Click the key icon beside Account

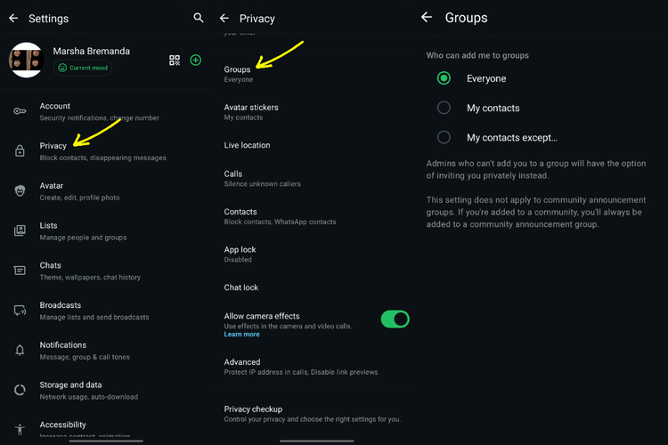click(20, 111)
